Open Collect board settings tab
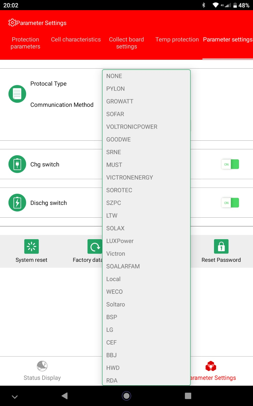 [x=126, y=43]
